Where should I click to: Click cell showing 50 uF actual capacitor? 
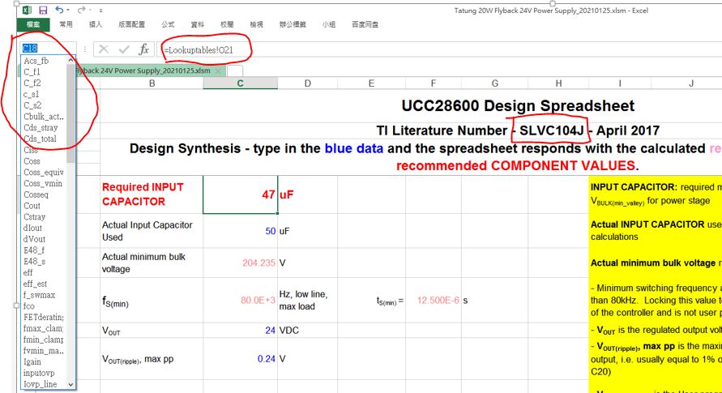pos(241,231)
